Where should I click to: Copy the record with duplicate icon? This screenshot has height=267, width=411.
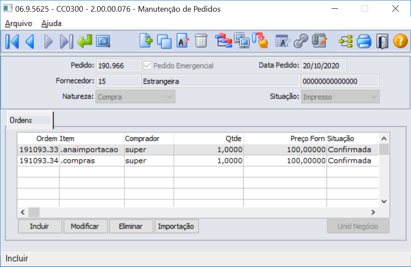tap(164, 42)
